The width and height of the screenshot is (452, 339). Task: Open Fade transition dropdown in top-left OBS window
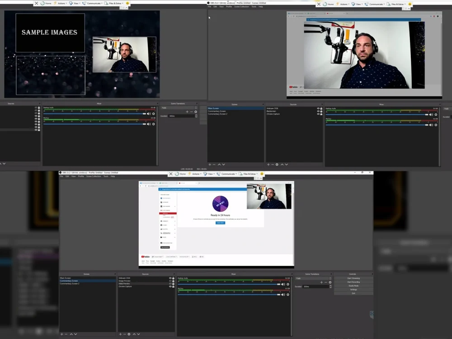[x=179, y=108]
